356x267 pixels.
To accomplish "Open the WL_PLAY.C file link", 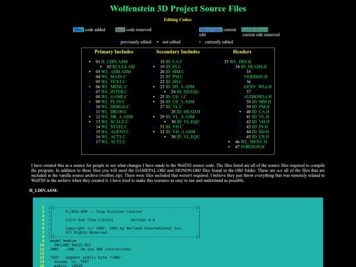I will point(113,102).
